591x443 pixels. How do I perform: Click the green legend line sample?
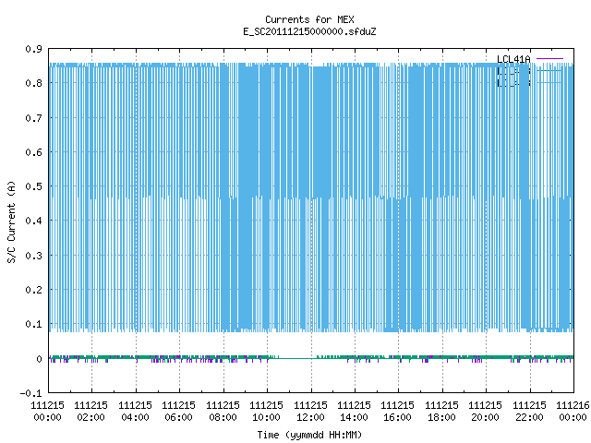tap(549, 70)
